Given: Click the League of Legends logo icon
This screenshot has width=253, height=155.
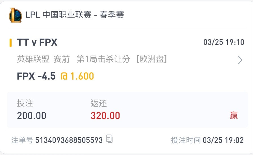Looking at the screenshot, I should tap(15, 15).
